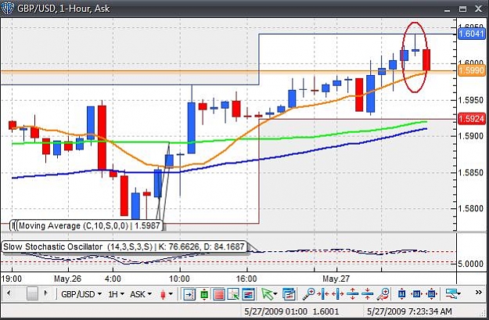Click the May.27 date axis label
The image size is (489, 320).
coord(336,279)
